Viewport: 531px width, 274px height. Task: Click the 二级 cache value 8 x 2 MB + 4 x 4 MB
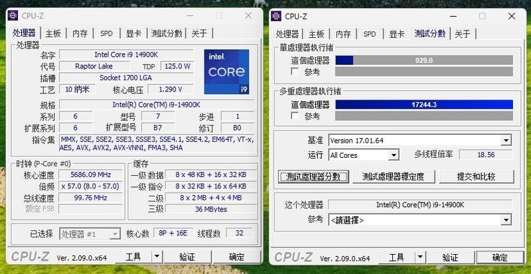click(x=210, y=198)
